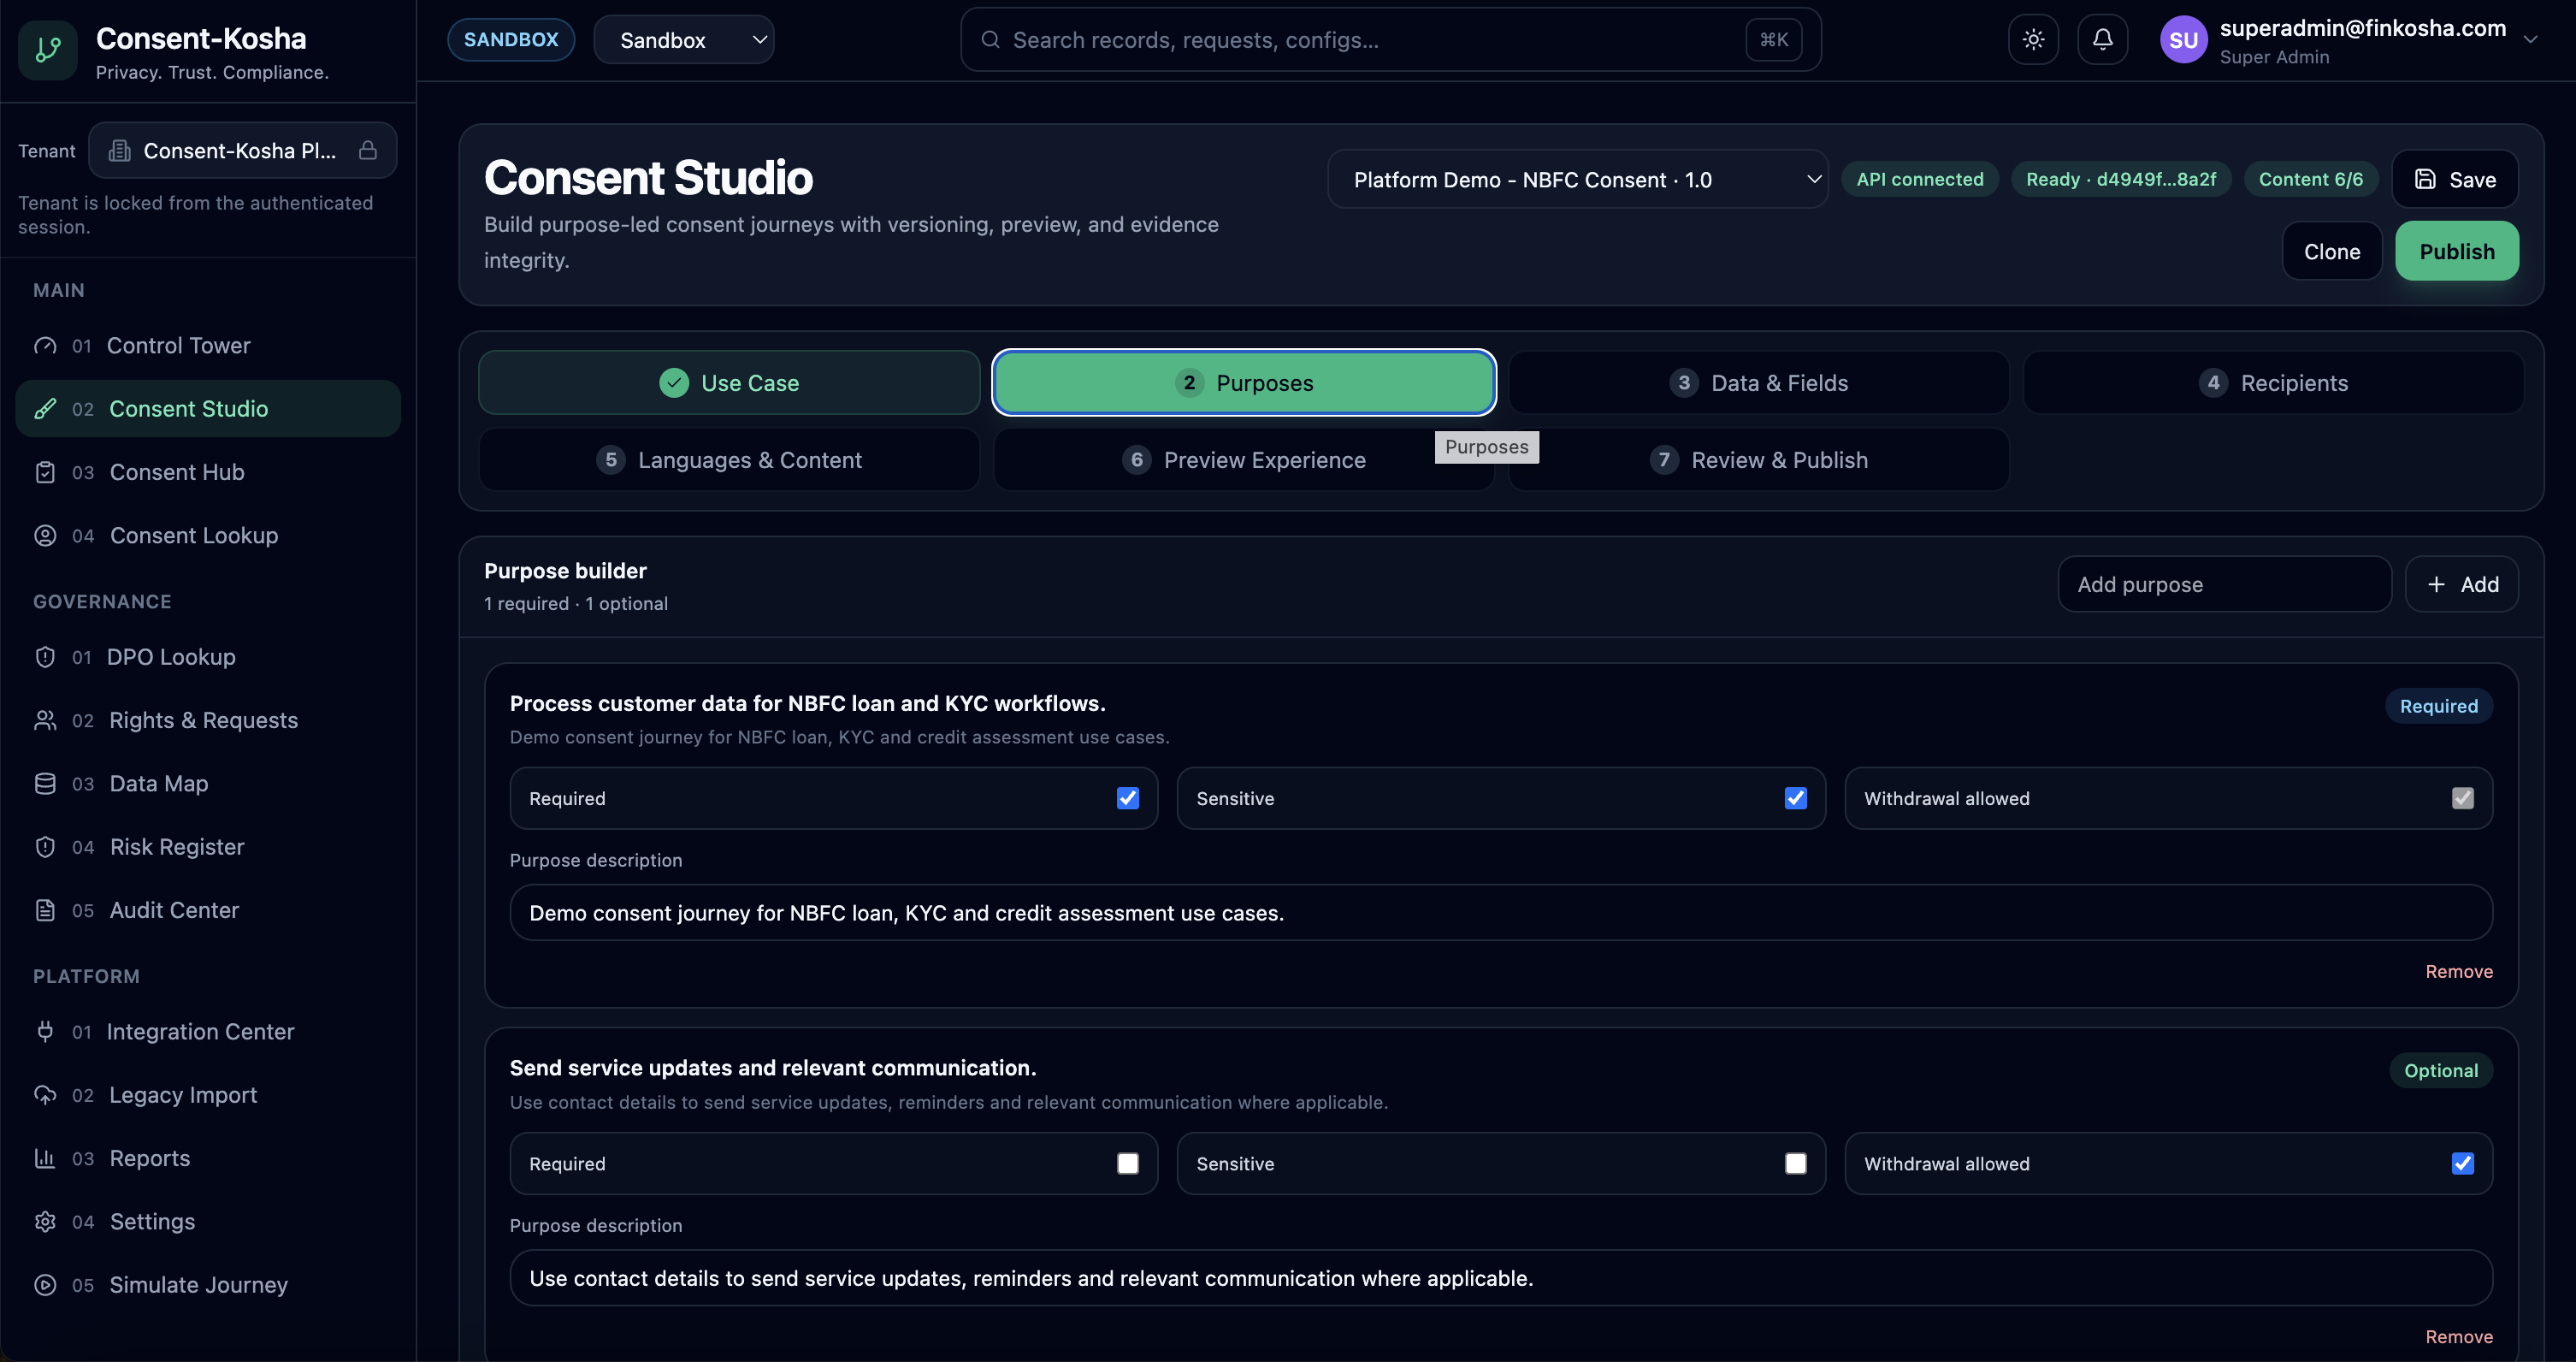Click the 'Super Admin' role label
The width and height of the screenshot is (2576, 1362).
click(x=2274, y=57)
